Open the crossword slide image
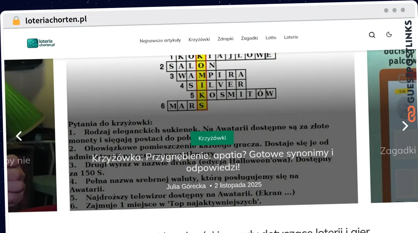Viewport: 418px width, 233px height. click(212, 131)
